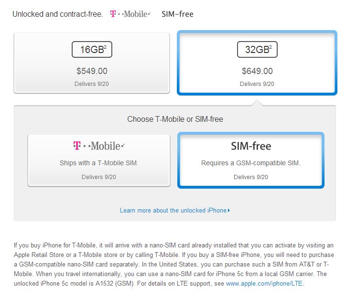Select the 16GB option priced at $549.00
The image size is (357, 299).
[x=92, y=63]
